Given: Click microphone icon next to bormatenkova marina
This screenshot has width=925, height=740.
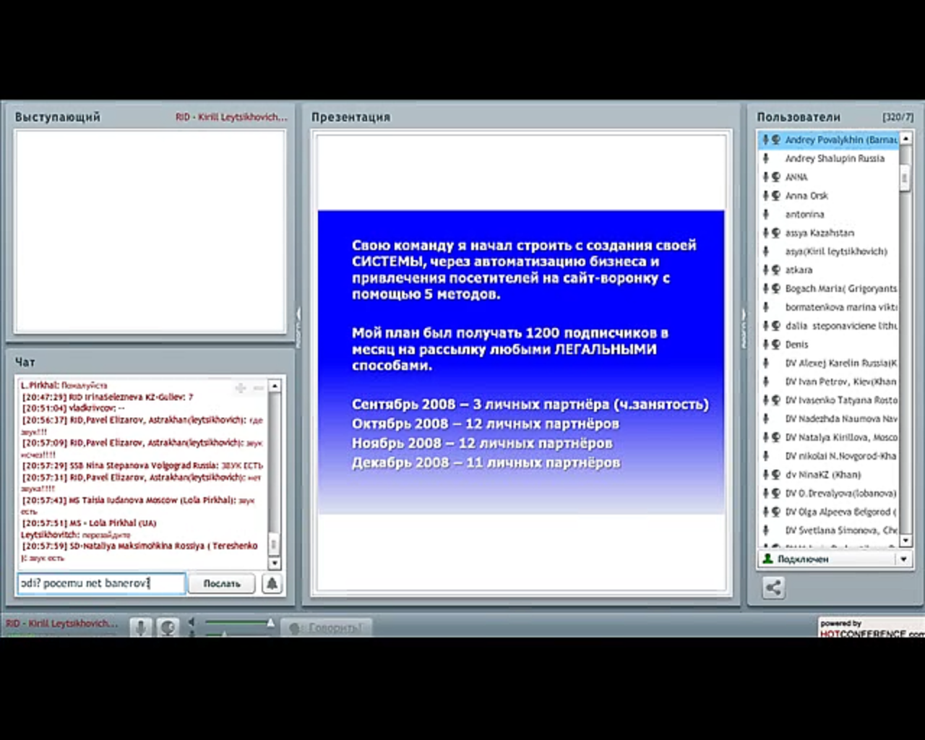Looking at the screenshot, I should pos(765,307).
